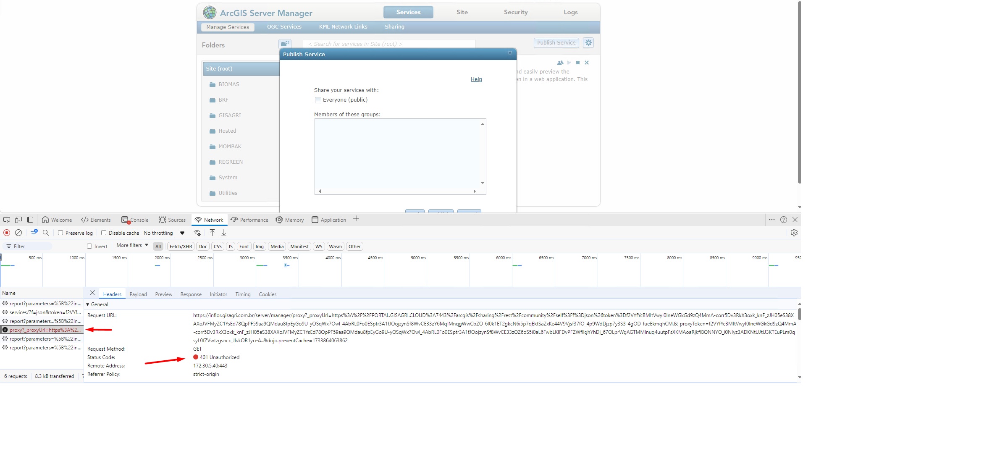Select the BIOMAS folder
The image size is (1005, 459).
coord(228,84)
